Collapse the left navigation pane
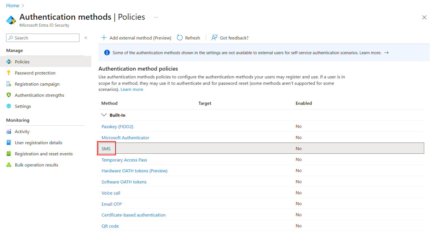The height and width of the screenshot is (234, 430). 86,38
